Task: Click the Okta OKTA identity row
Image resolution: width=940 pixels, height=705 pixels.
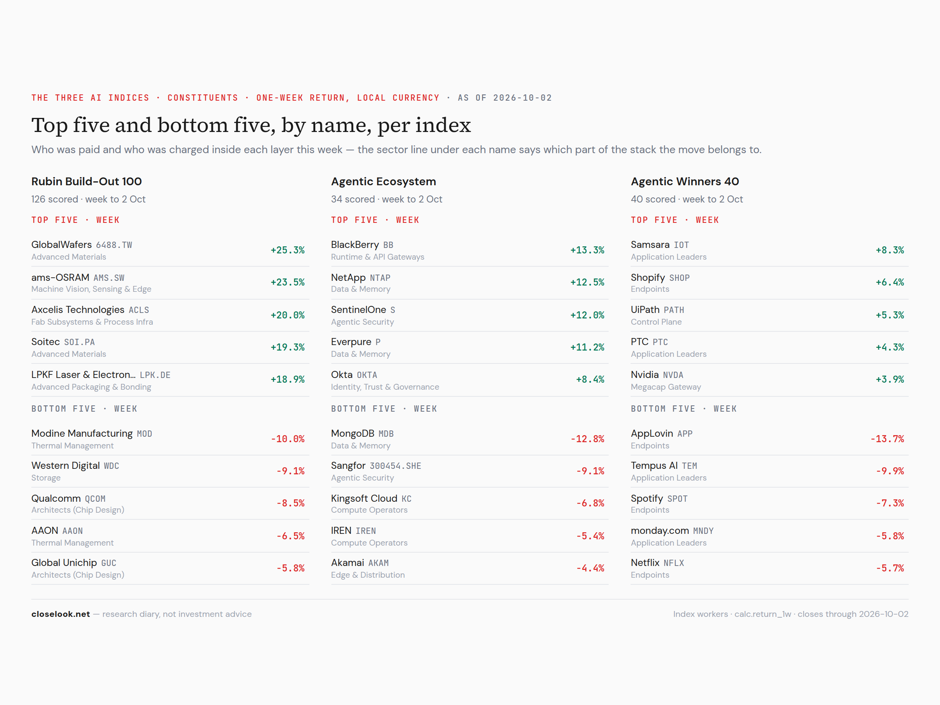Action: [470, 380]
